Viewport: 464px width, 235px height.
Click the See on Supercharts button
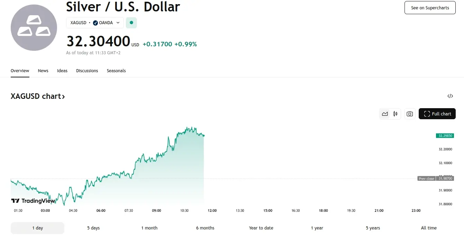tap(430, 8)
